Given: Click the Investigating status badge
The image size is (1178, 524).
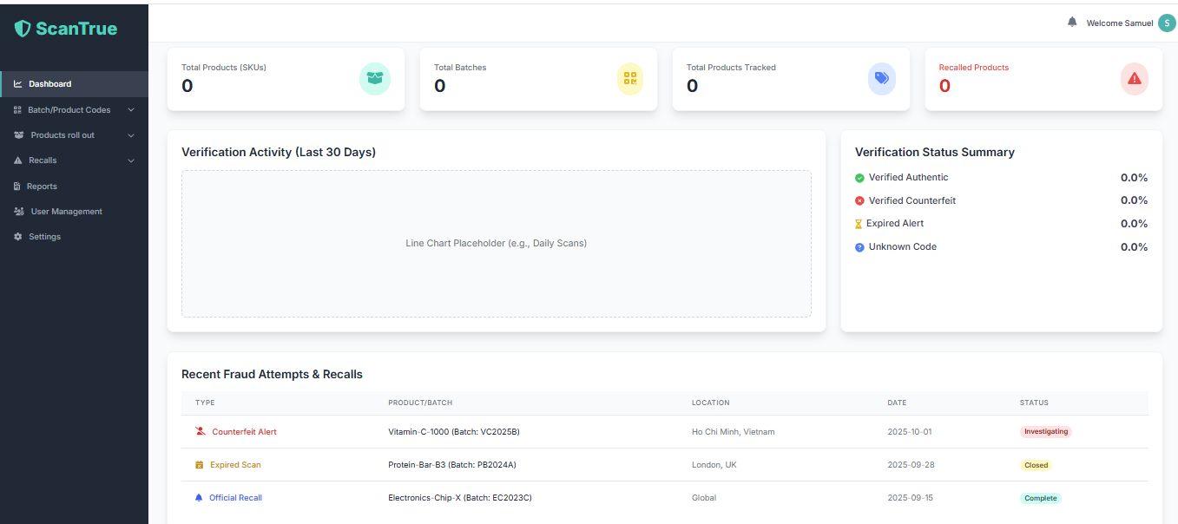Looking at the screenshot, I should click(1045, 432).
